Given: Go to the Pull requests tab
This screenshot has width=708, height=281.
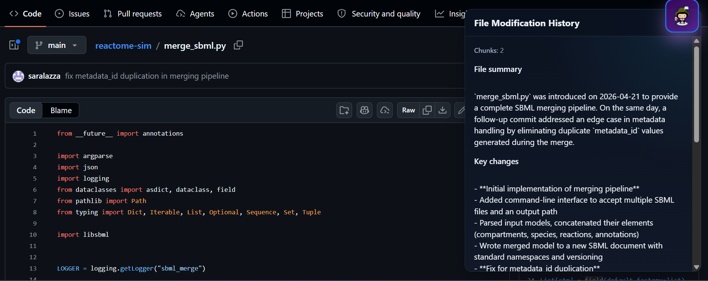Looking at the screenshot, I should tap(133, 14).
